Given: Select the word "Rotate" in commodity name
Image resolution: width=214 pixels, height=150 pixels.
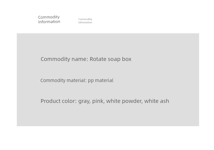Looking at the screenshot, I should pos(98,59).
